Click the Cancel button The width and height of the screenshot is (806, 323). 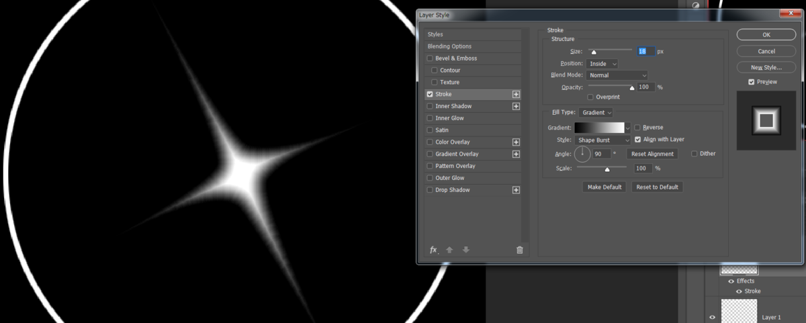[766, 51]
